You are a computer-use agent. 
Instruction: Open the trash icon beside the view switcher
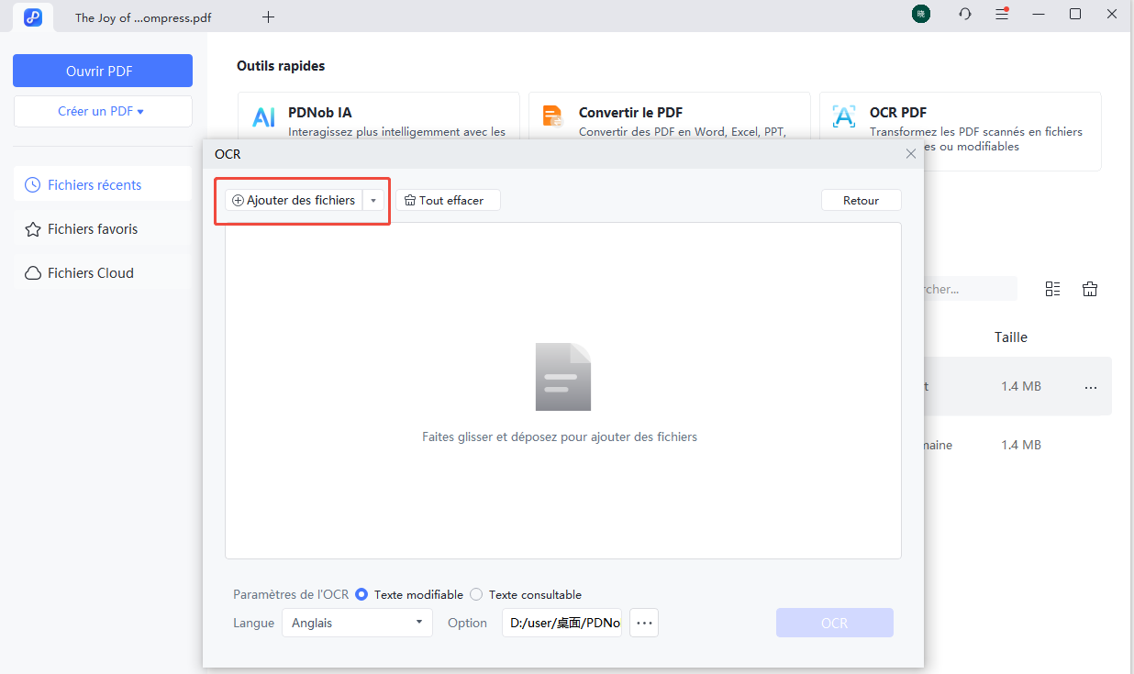click(x=1089, y=288)
